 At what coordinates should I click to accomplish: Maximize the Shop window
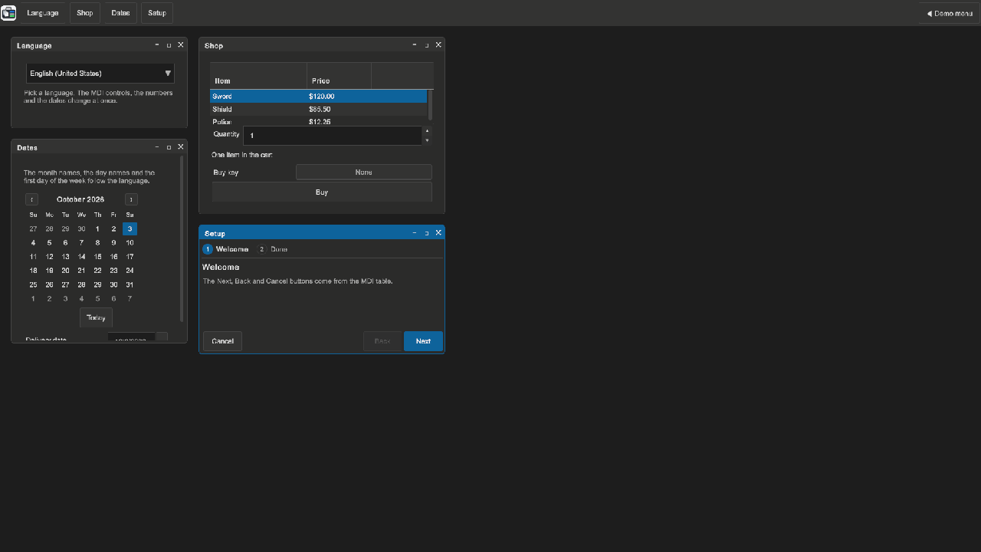427,45
